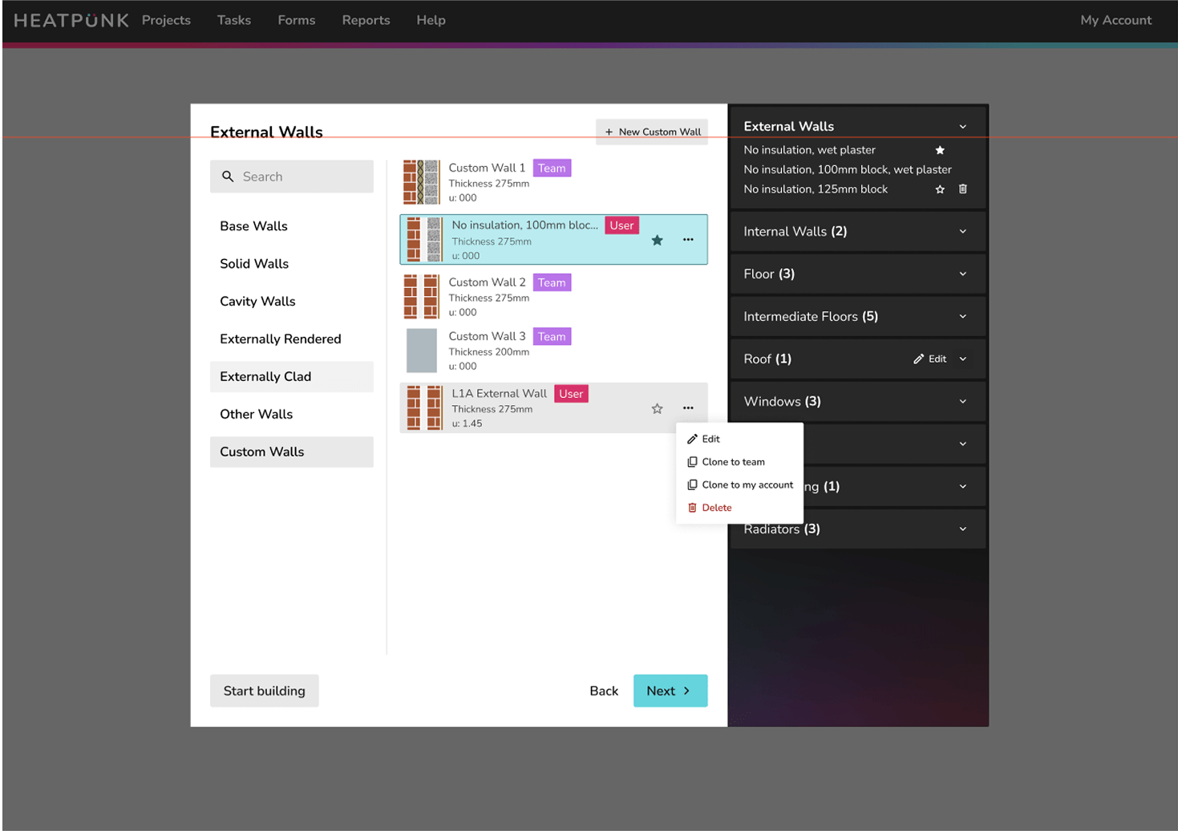Viewport: 1178px width, 831px height.
Task: Expand Windows (3) section
Action: 963,402
